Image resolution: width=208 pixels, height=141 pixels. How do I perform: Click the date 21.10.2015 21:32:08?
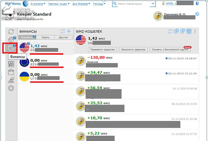point(184,119)
